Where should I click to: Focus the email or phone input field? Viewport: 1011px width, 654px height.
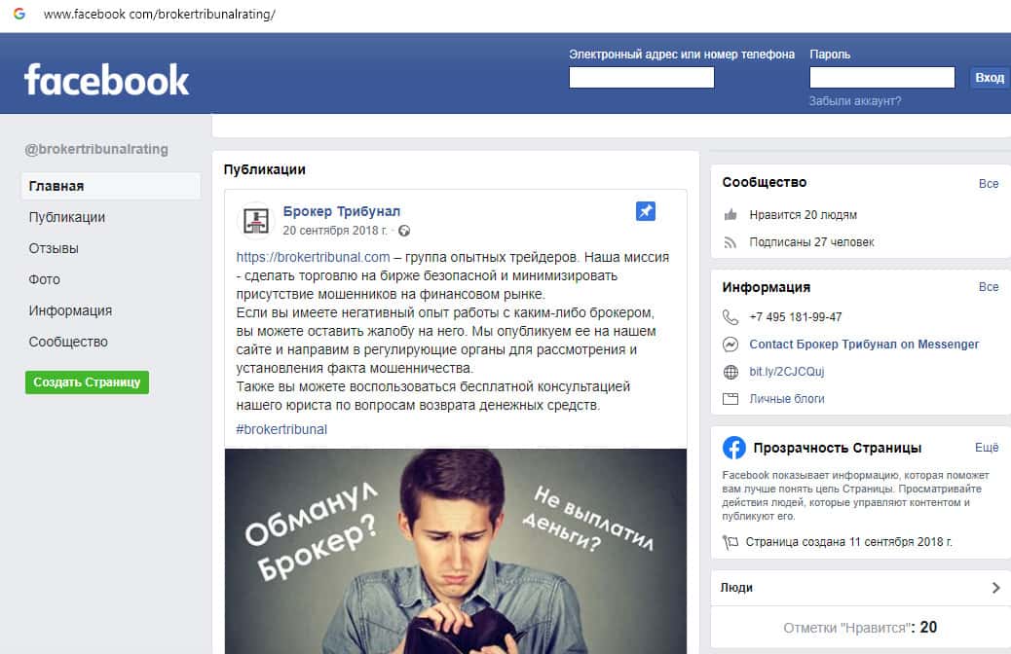pos(642,77)
